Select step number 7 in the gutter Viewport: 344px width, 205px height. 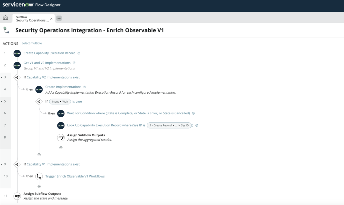pyautogui.click(x=5, y=125)
